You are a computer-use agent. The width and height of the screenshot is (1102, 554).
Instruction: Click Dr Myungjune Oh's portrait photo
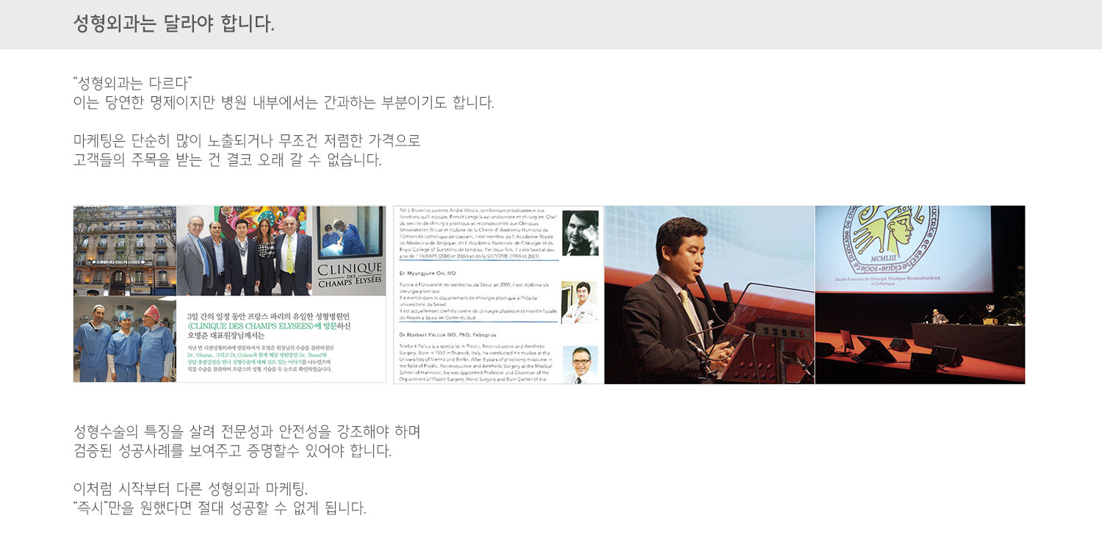[580, 301]
